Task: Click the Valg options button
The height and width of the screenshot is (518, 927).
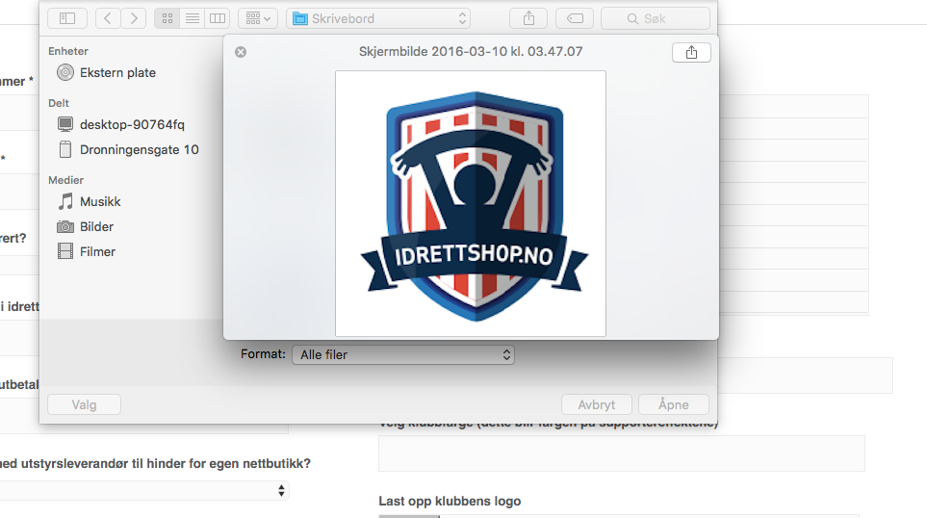Action: click(x=84, y=405)
